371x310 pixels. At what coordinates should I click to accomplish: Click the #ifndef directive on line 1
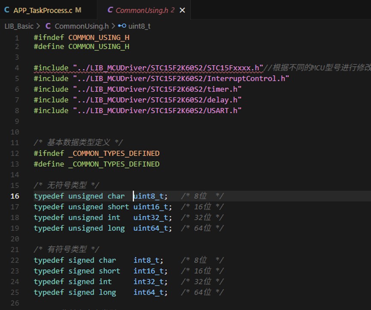(x=49, y=37)
